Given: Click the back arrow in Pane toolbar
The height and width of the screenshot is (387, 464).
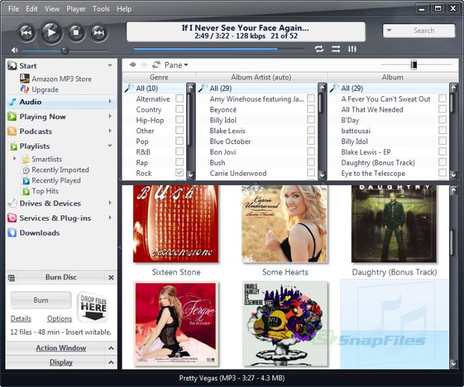Looking at the screenshot, I should (132, 65).
